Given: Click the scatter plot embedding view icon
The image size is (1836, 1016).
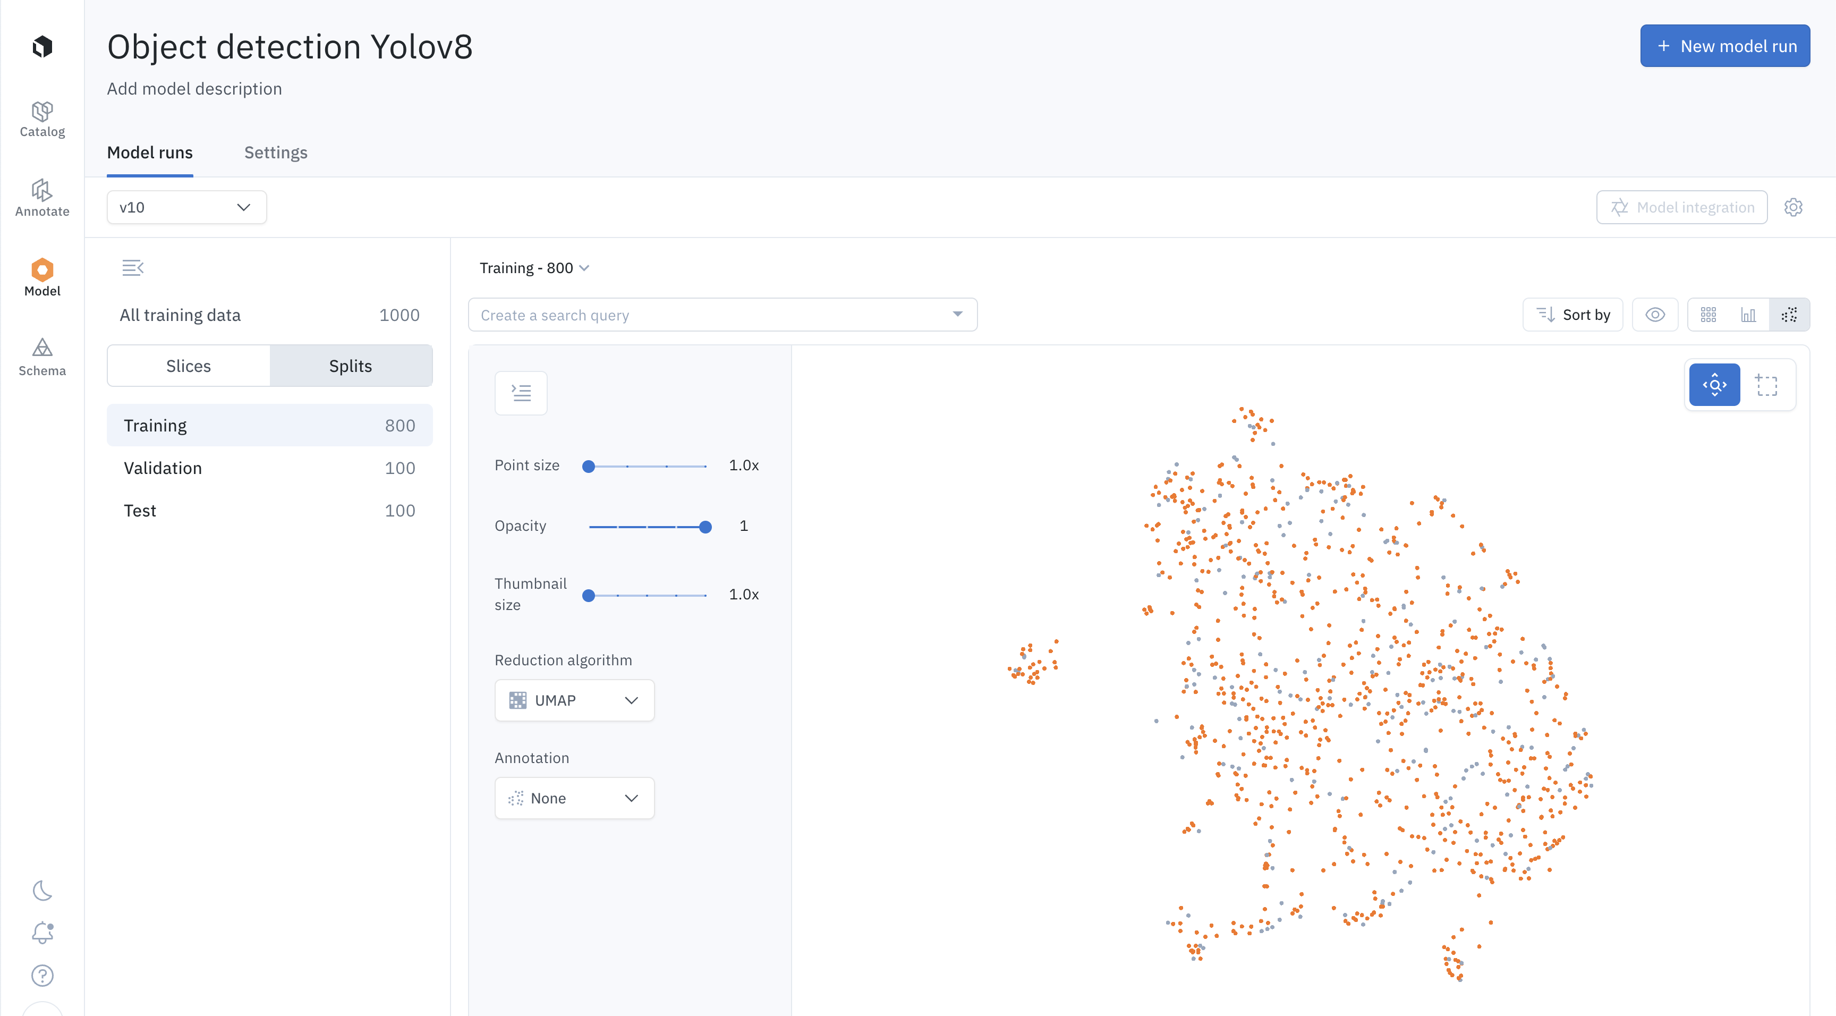Looking at the screenshot, I should tap(1790, 314).
